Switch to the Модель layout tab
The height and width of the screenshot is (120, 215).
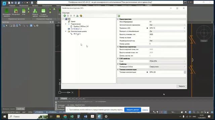(x=64, y=99)
